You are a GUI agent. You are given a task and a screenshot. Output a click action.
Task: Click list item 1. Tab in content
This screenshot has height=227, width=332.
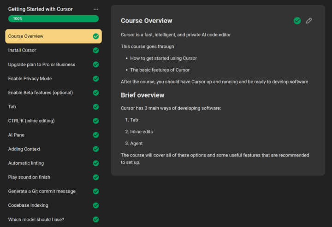pos(131,120)
